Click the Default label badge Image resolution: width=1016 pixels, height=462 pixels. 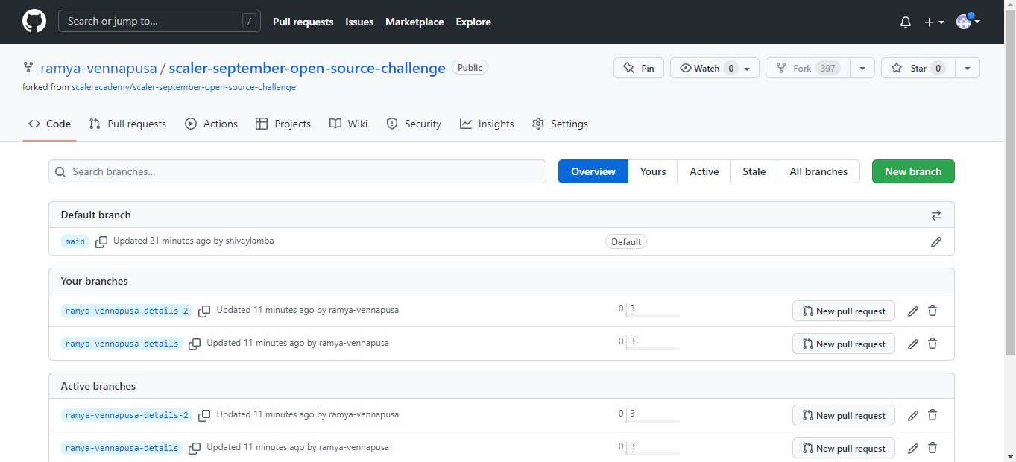(x=626, y=241)
